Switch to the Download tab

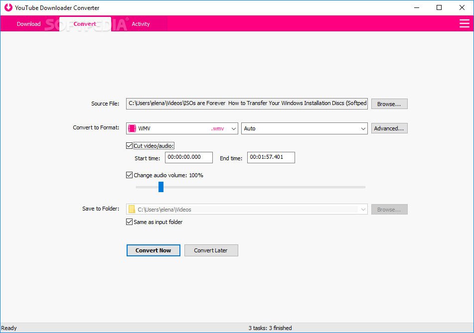[29, 24]
